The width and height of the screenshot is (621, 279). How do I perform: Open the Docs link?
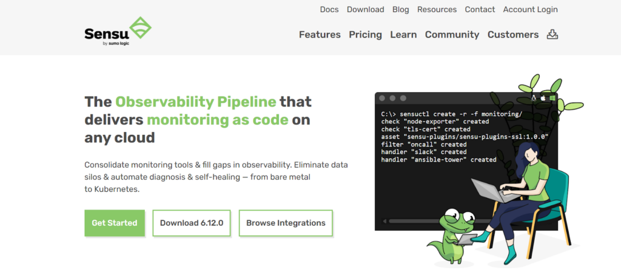click(x=329, y=10)
